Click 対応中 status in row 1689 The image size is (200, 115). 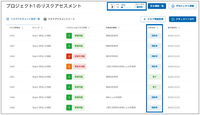coord(155,56)
